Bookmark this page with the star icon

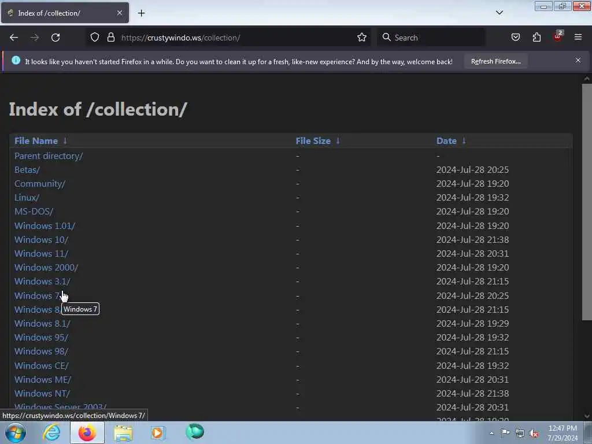coord(362,38)
